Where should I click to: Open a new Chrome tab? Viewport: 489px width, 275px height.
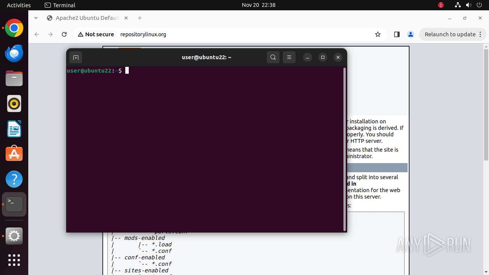coord(140,18)
